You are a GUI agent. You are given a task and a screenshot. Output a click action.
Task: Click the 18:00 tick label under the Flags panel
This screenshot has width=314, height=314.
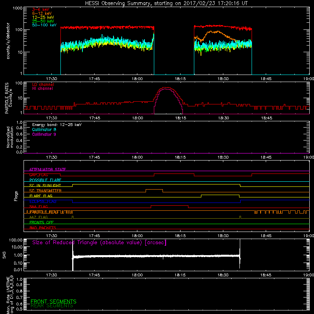137,236
